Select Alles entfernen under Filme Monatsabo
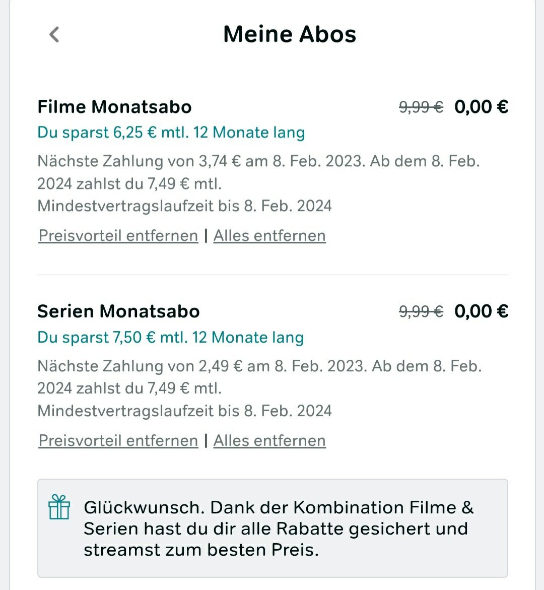 click(270, 236)
